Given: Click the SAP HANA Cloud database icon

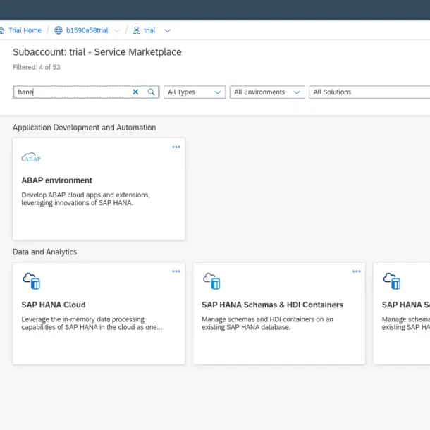Looking at the screenshot, I should tap(32, 281).
